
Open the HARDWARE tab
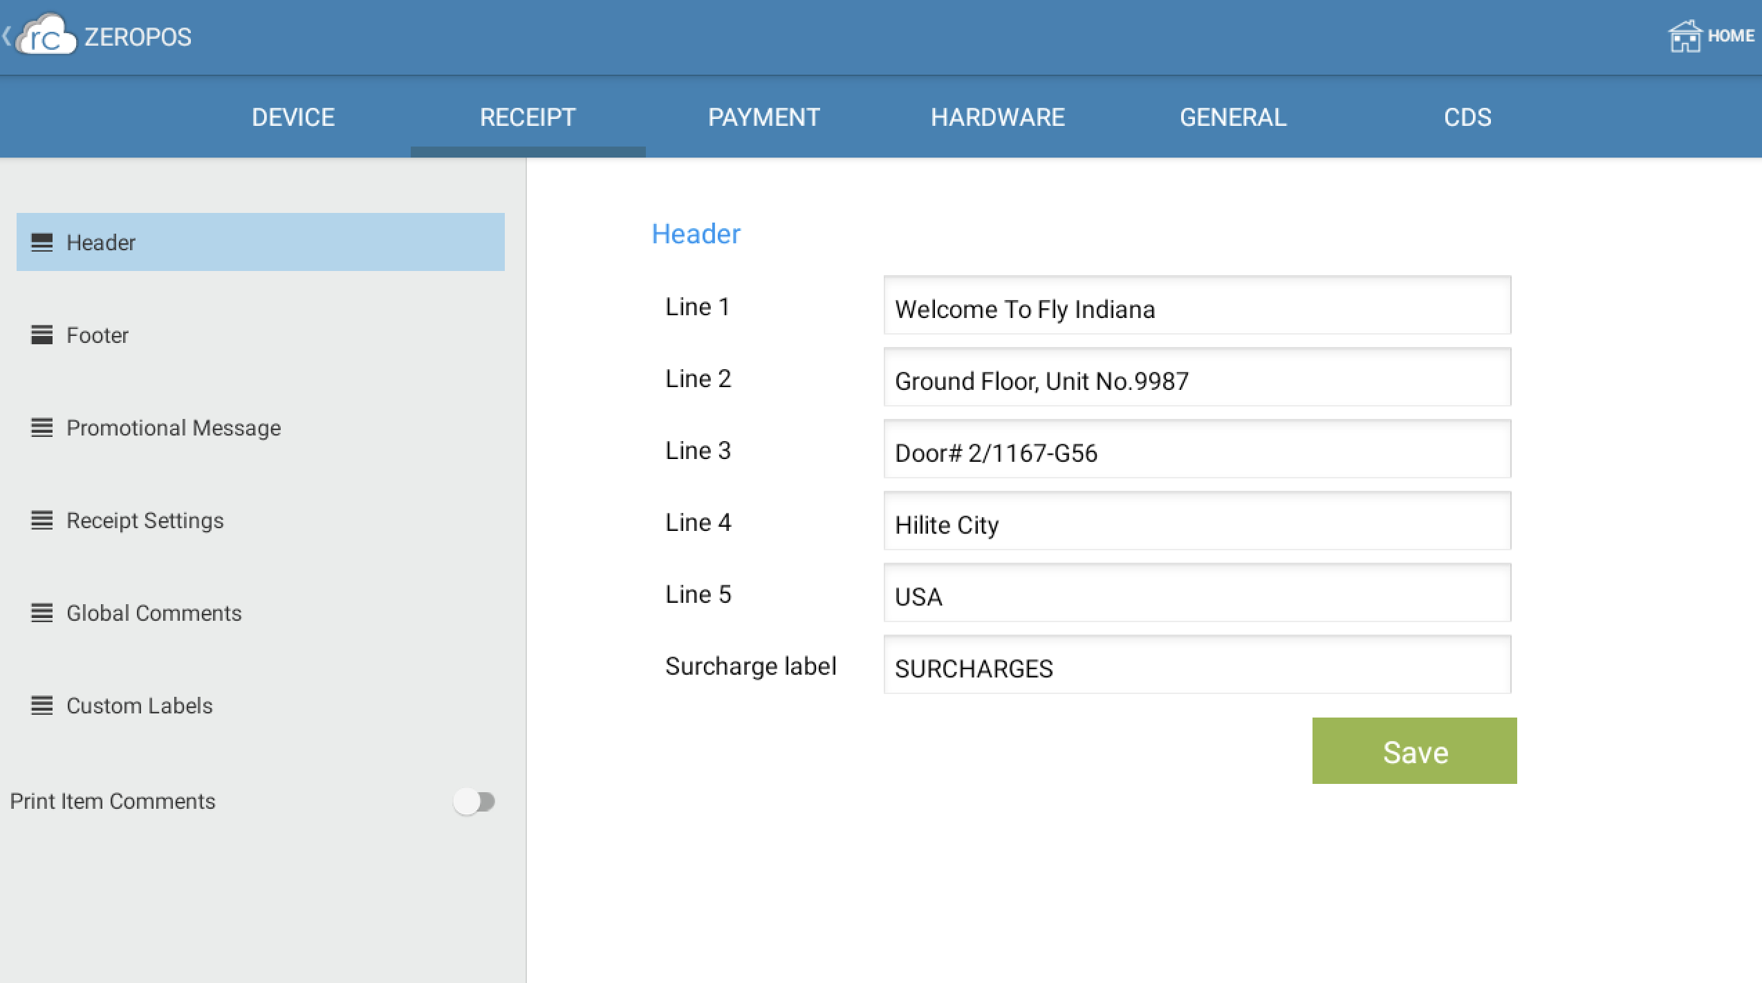[x=998, y=117]
